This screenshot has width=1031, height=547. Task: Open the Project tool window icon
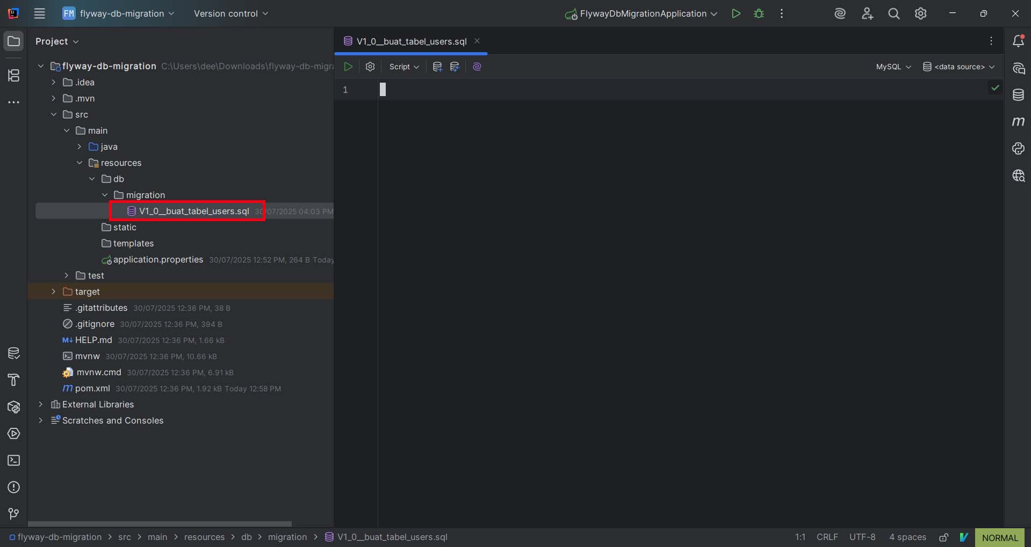tap(14, 41)
